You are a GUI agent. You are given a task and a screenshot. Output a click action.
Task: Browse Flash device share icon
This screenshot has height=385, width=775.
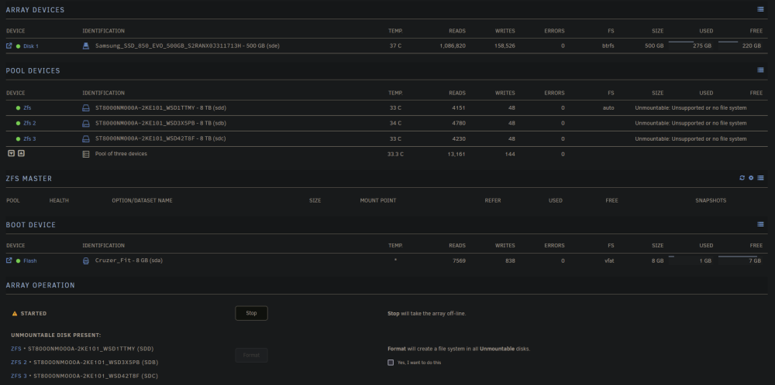pyautogui.click(x=9, y=261)
